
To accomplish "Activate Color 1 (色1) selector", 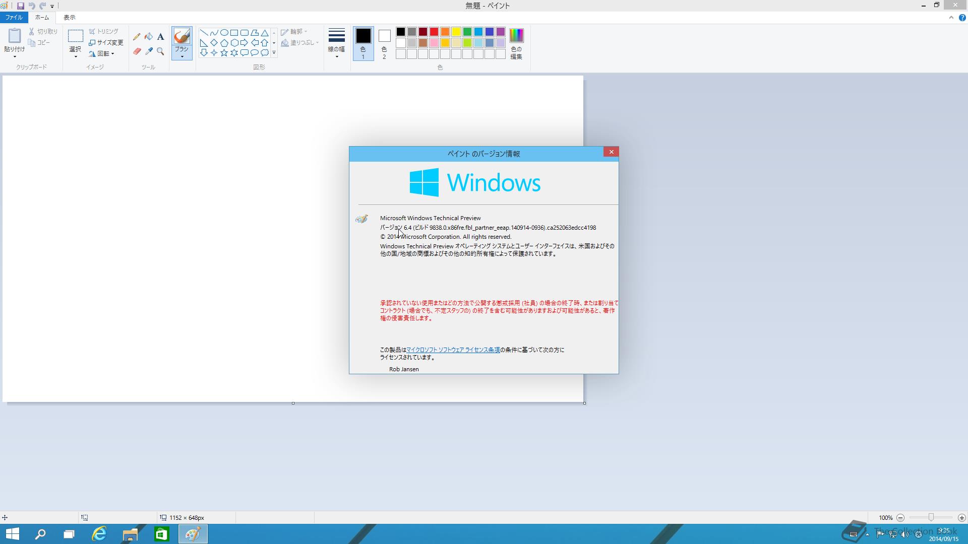I will tap(363, 43).
